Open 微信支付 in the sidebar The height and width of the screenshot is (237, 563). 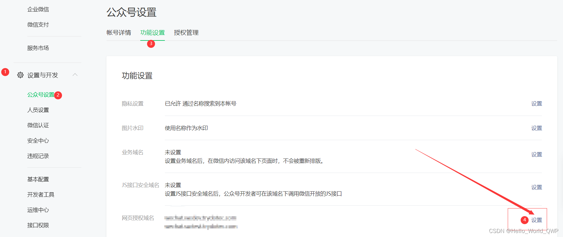point(38,25)
